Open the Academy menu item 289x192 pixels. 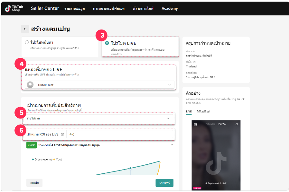(x=170, y=8)
